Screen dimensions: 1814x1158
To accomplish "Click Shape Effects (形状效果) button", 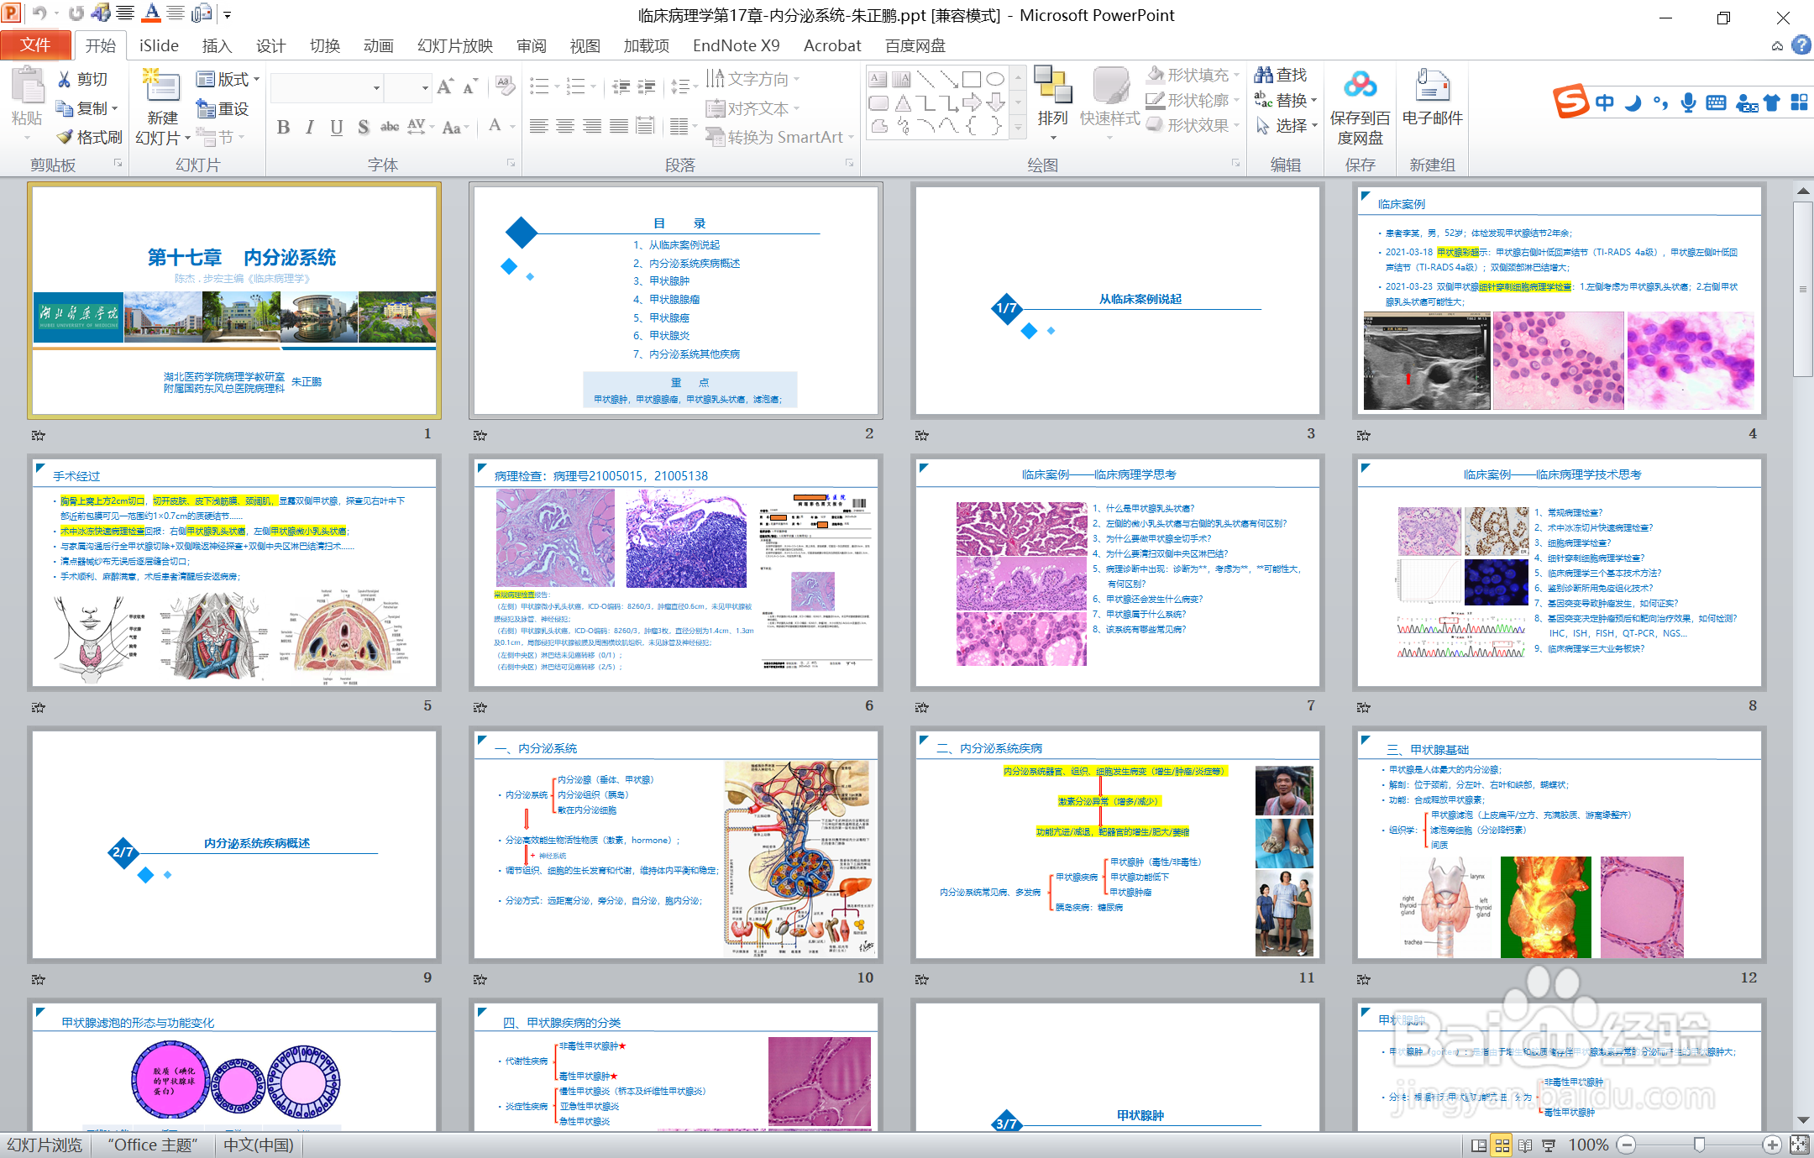I will click(x=1193, y=125).
